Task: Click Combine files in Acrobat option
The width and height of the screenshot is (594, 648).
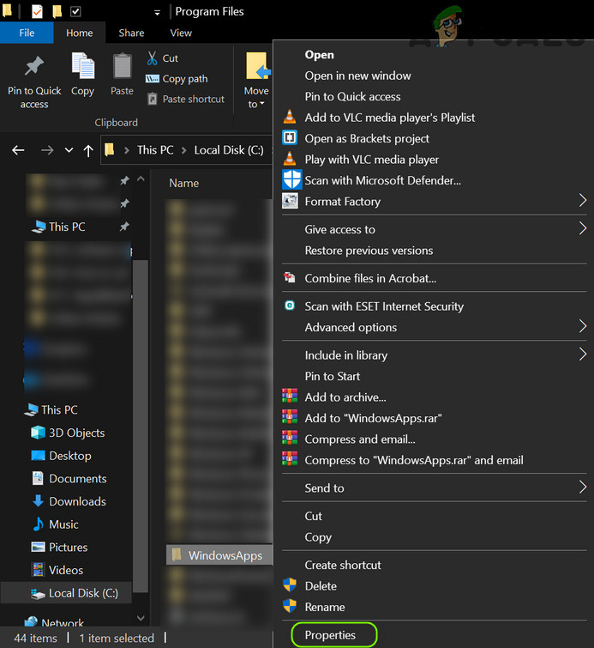Action: [x=370, y=278]
